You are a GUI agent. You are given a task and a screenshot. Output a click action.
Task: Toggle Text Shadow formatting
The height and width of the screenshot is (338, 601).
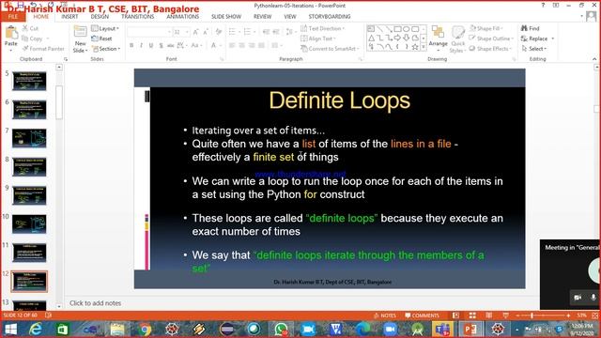(161, 46)
